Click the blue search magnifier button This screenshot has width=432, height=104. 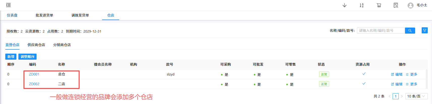(410, 31)
